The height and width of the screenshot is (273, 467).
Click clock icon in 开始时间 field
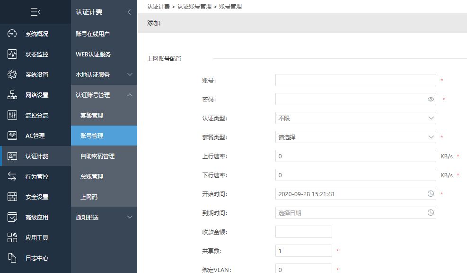tap(431, 194)
